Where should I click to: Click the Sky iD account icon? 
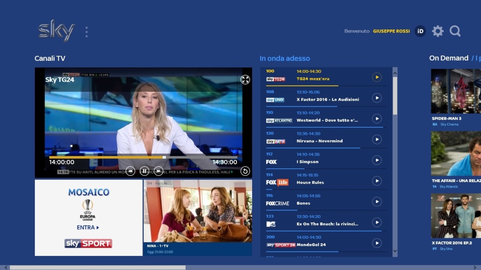pyautogui.click(x=419, y=31)
